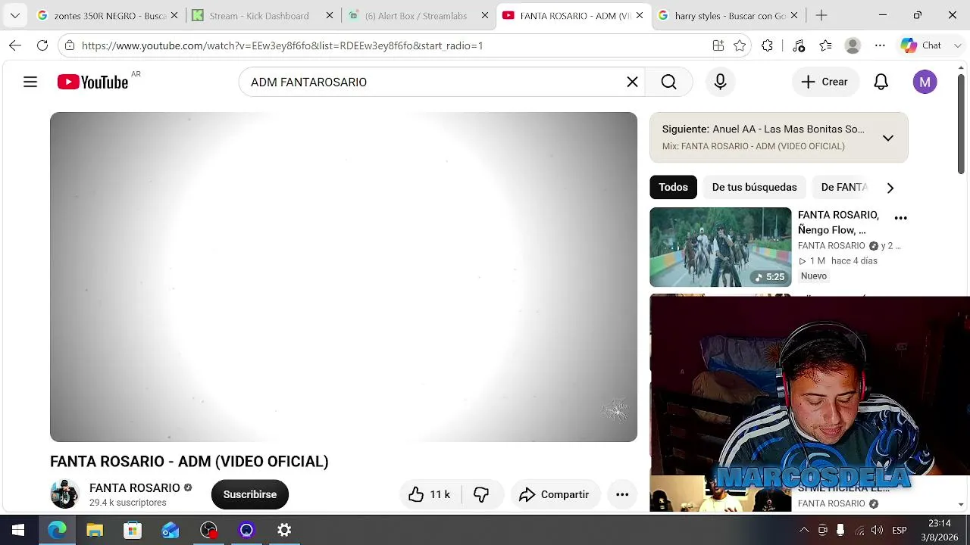
Task: Open a new browser tab
Action: click(821, 15)
